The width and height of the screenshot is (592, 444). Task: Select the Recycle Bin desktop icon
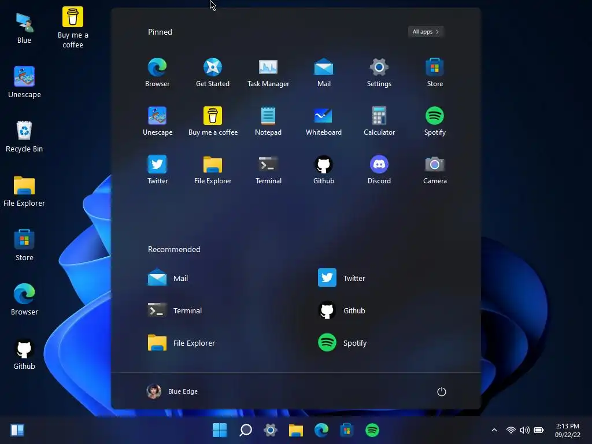point(24,136)
